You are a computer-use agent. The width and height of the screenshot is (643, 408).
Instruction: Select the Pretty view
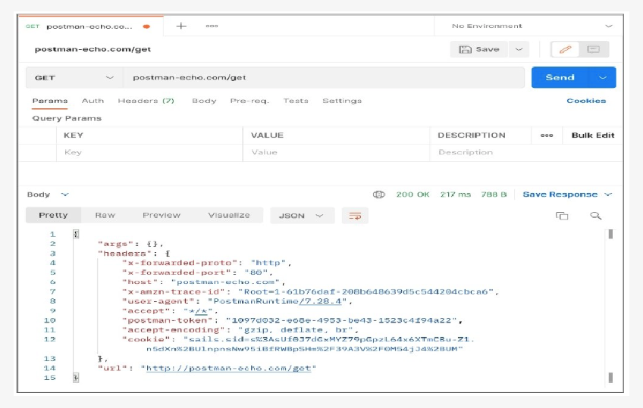[x=53, y=215]
